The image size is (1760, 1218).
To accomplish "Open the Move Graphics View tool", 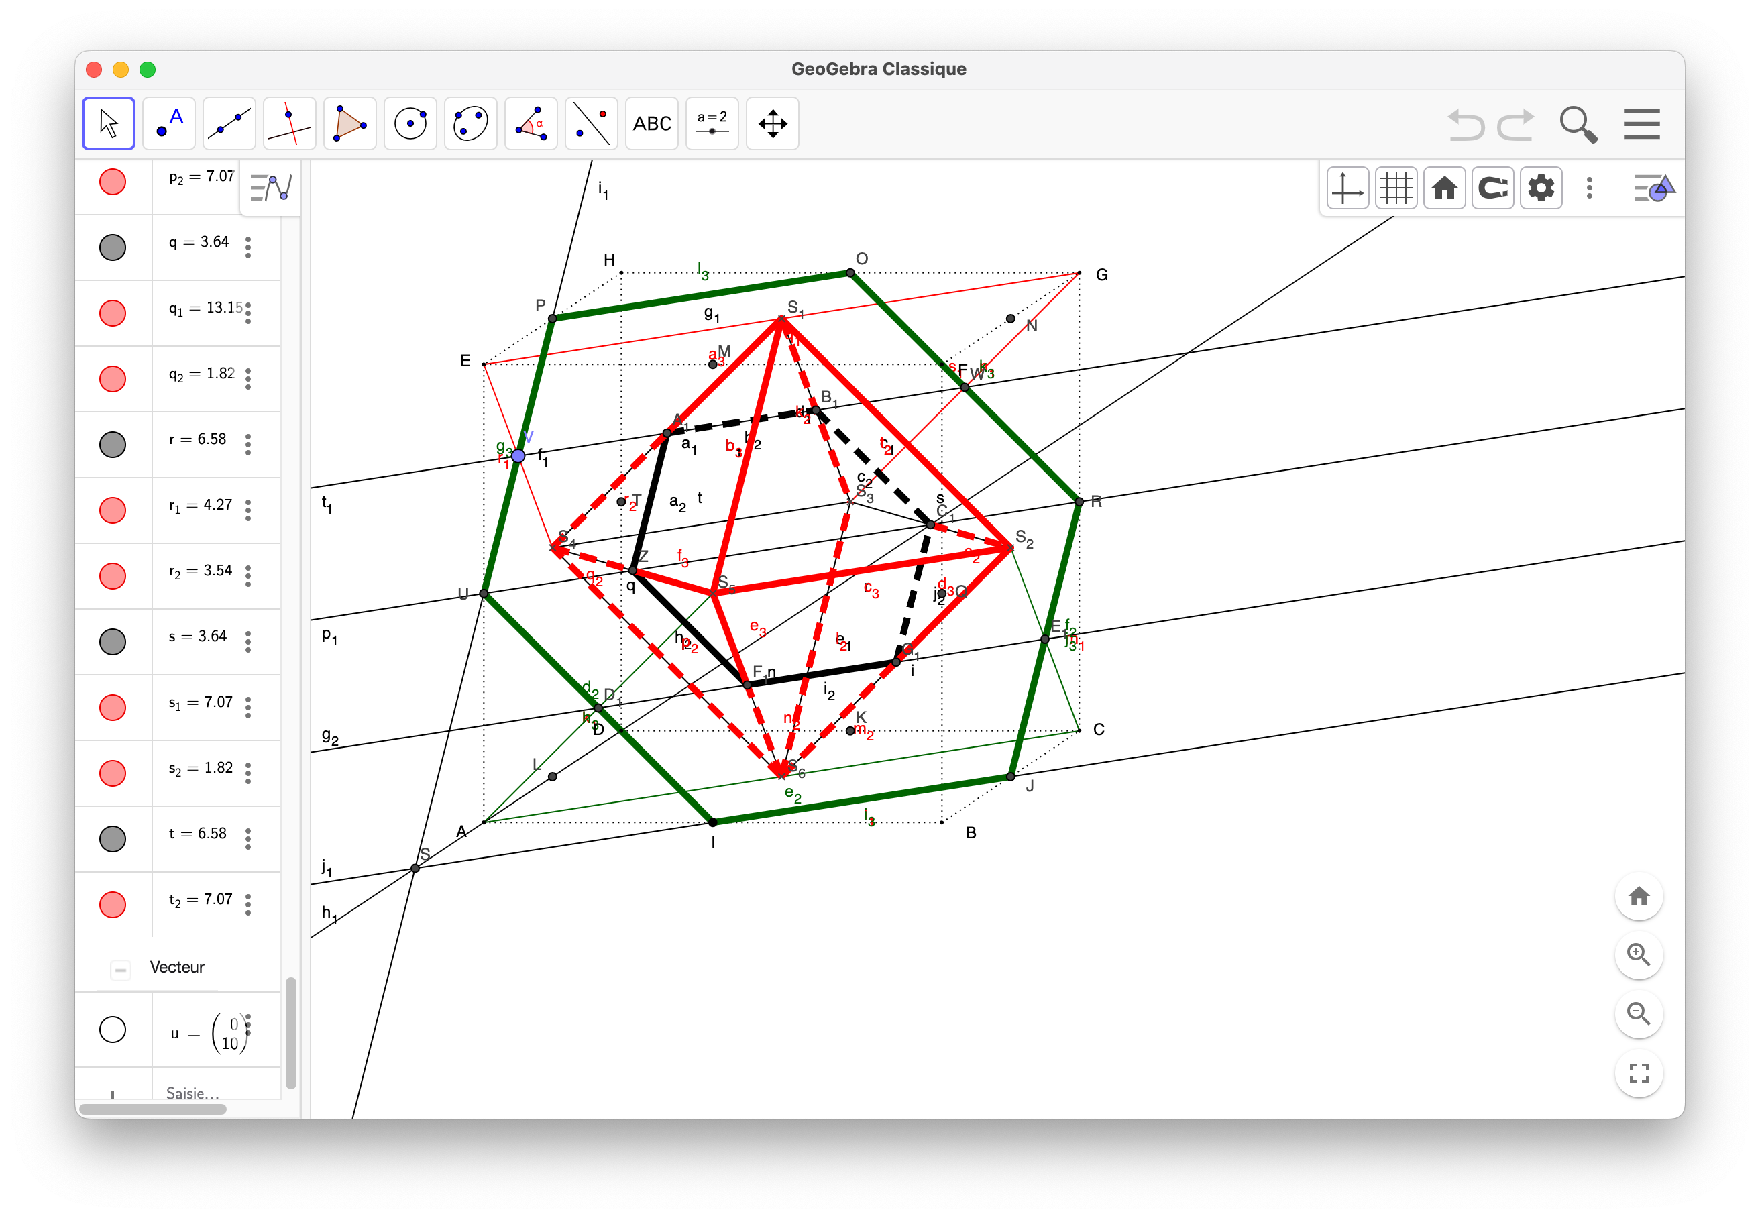I will (x=771, y=123).
